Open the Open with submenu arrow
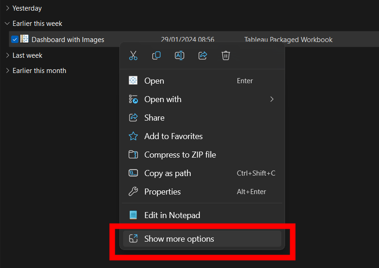The height and width of the screenshot is (268, 379). (x=272, y=99)
